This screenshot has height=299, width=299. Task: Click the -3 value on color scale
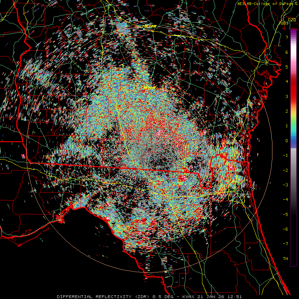(x=285, y=185)
